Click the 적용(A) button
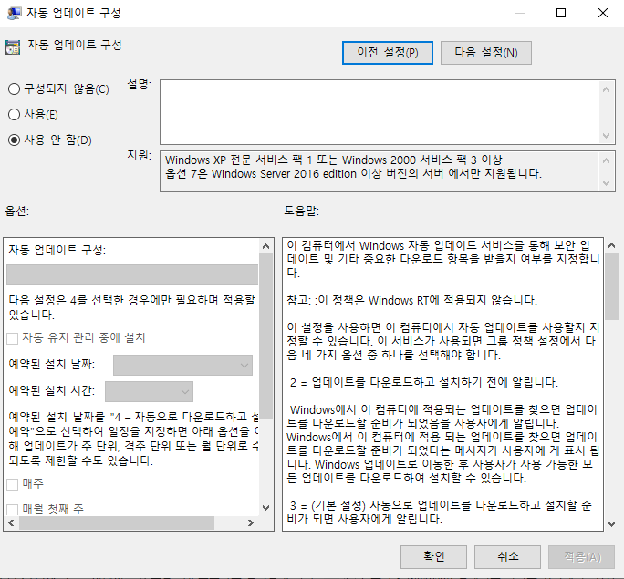624x579 pixels. 581,557
